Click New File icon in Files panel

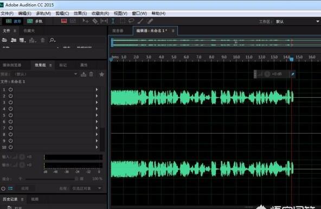(x=22, y=40)
